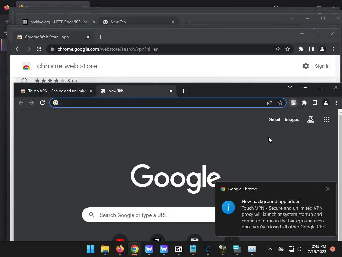Open the Google apps grid
Screen dimensions: 342x257
326,120
